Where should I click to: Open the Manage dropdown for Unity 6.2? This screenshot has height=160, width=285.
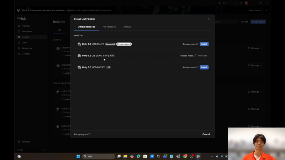pyautogui.click(x=255, y=66)
